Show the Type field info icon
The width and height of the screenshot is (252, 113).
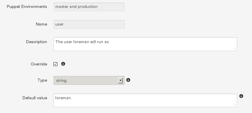128,80
